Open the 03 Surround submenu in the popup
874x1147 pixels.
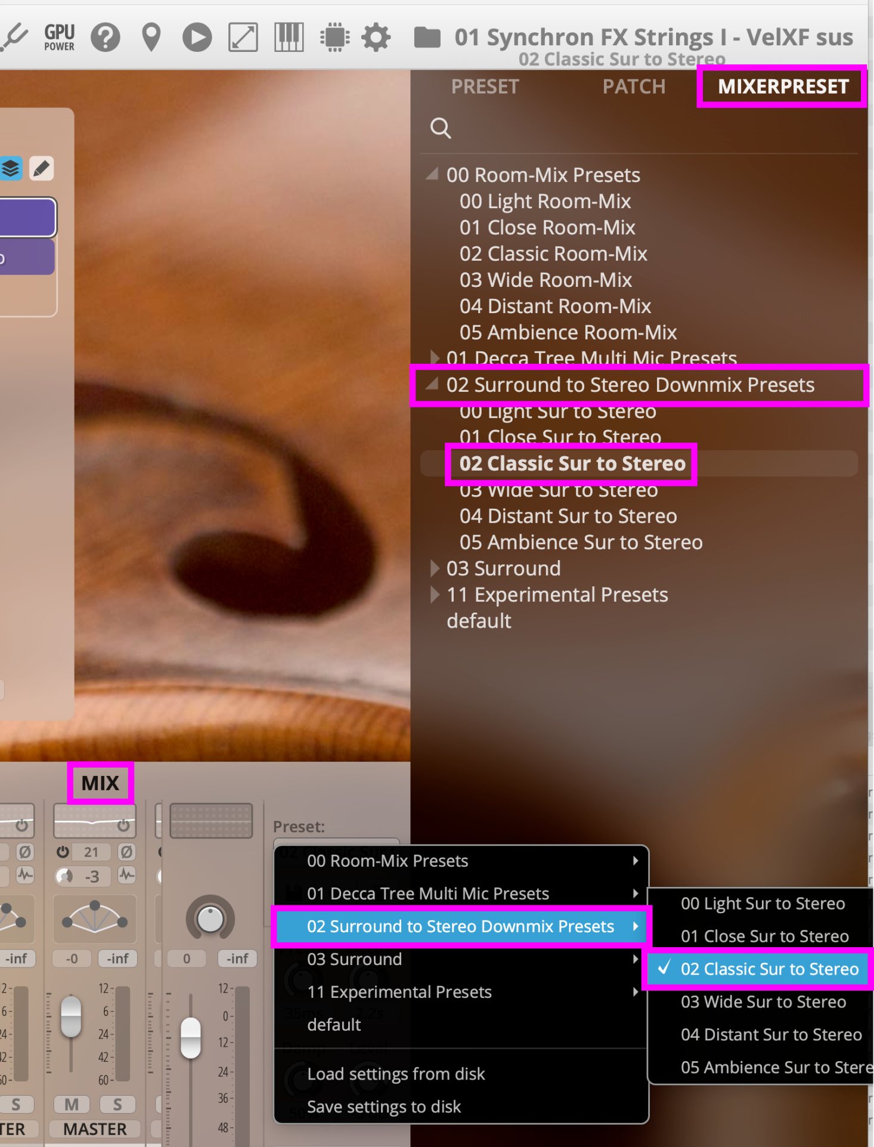pos(461,959)
